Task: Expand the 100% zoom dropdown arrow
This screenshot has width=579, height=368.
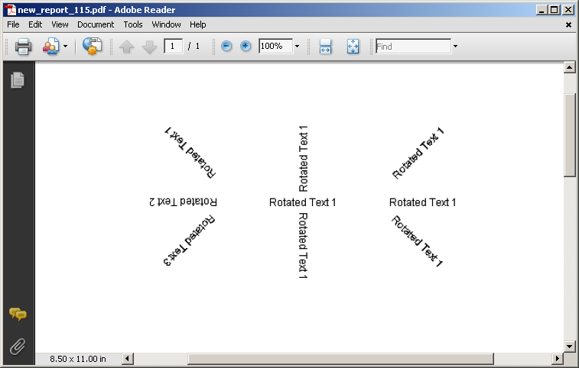Action: pos(297,46)
